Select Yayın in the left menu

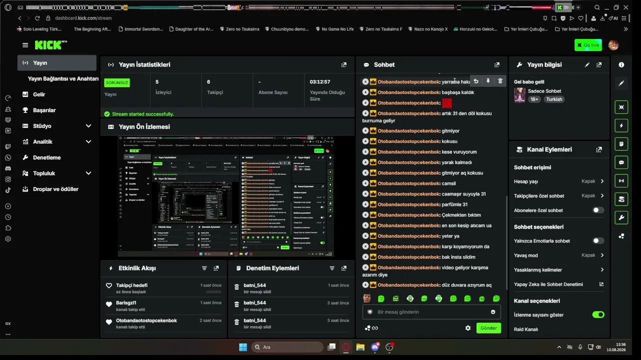pos(57,63)
